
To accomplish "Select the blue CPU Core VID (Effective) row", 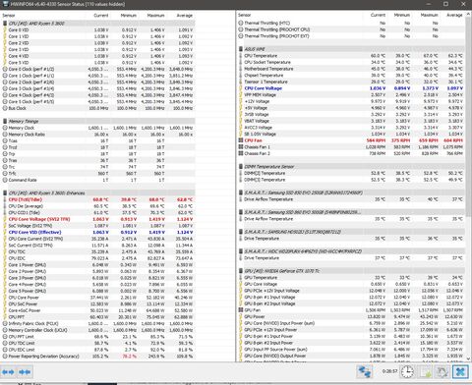I will [98, 232].
